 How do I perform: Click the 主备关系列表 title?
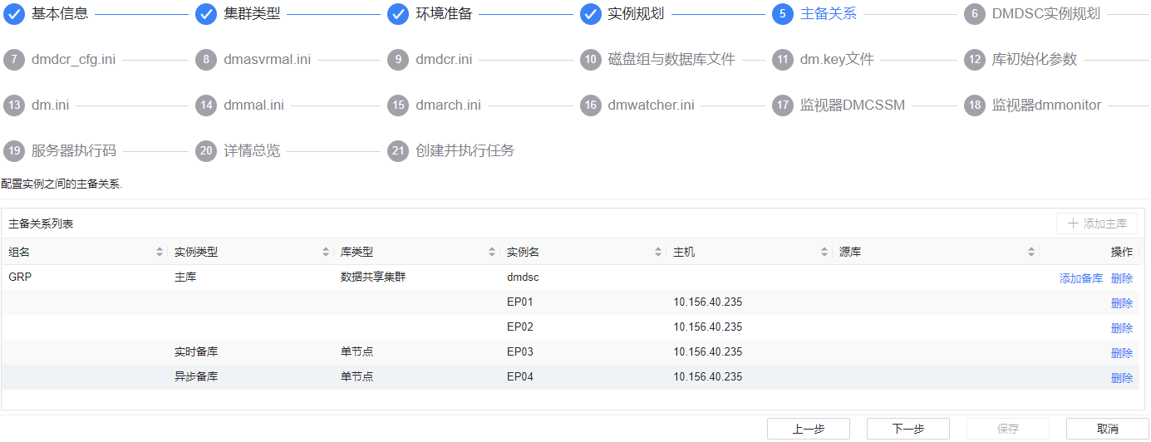click(x=41, y=223)
